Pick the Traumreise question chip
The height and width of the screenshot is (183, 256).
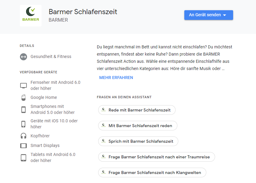tap(156, 157)
